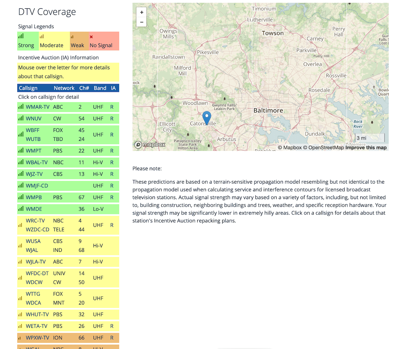
Task: Open WJLA-TV callsign details
Action: coord(36,262)
